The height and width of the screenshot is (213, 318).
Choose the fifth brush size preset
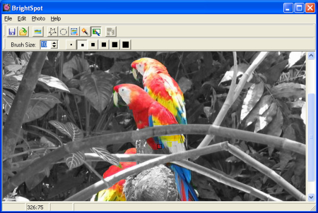(x=115, y=45)
